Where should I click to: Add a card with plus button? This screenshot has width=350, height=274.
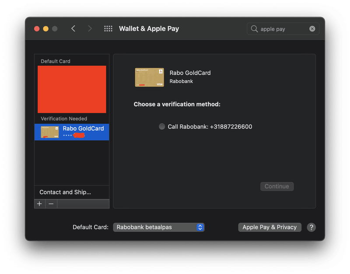[40, 204]
